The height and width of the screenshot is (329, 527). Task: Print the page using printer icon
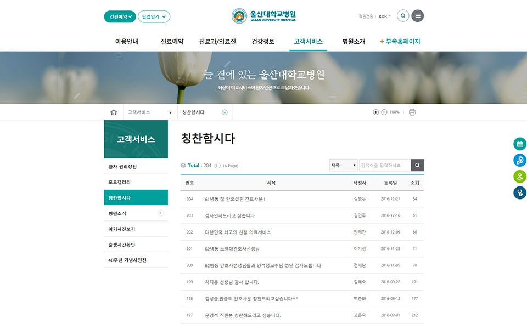(412, 112)
